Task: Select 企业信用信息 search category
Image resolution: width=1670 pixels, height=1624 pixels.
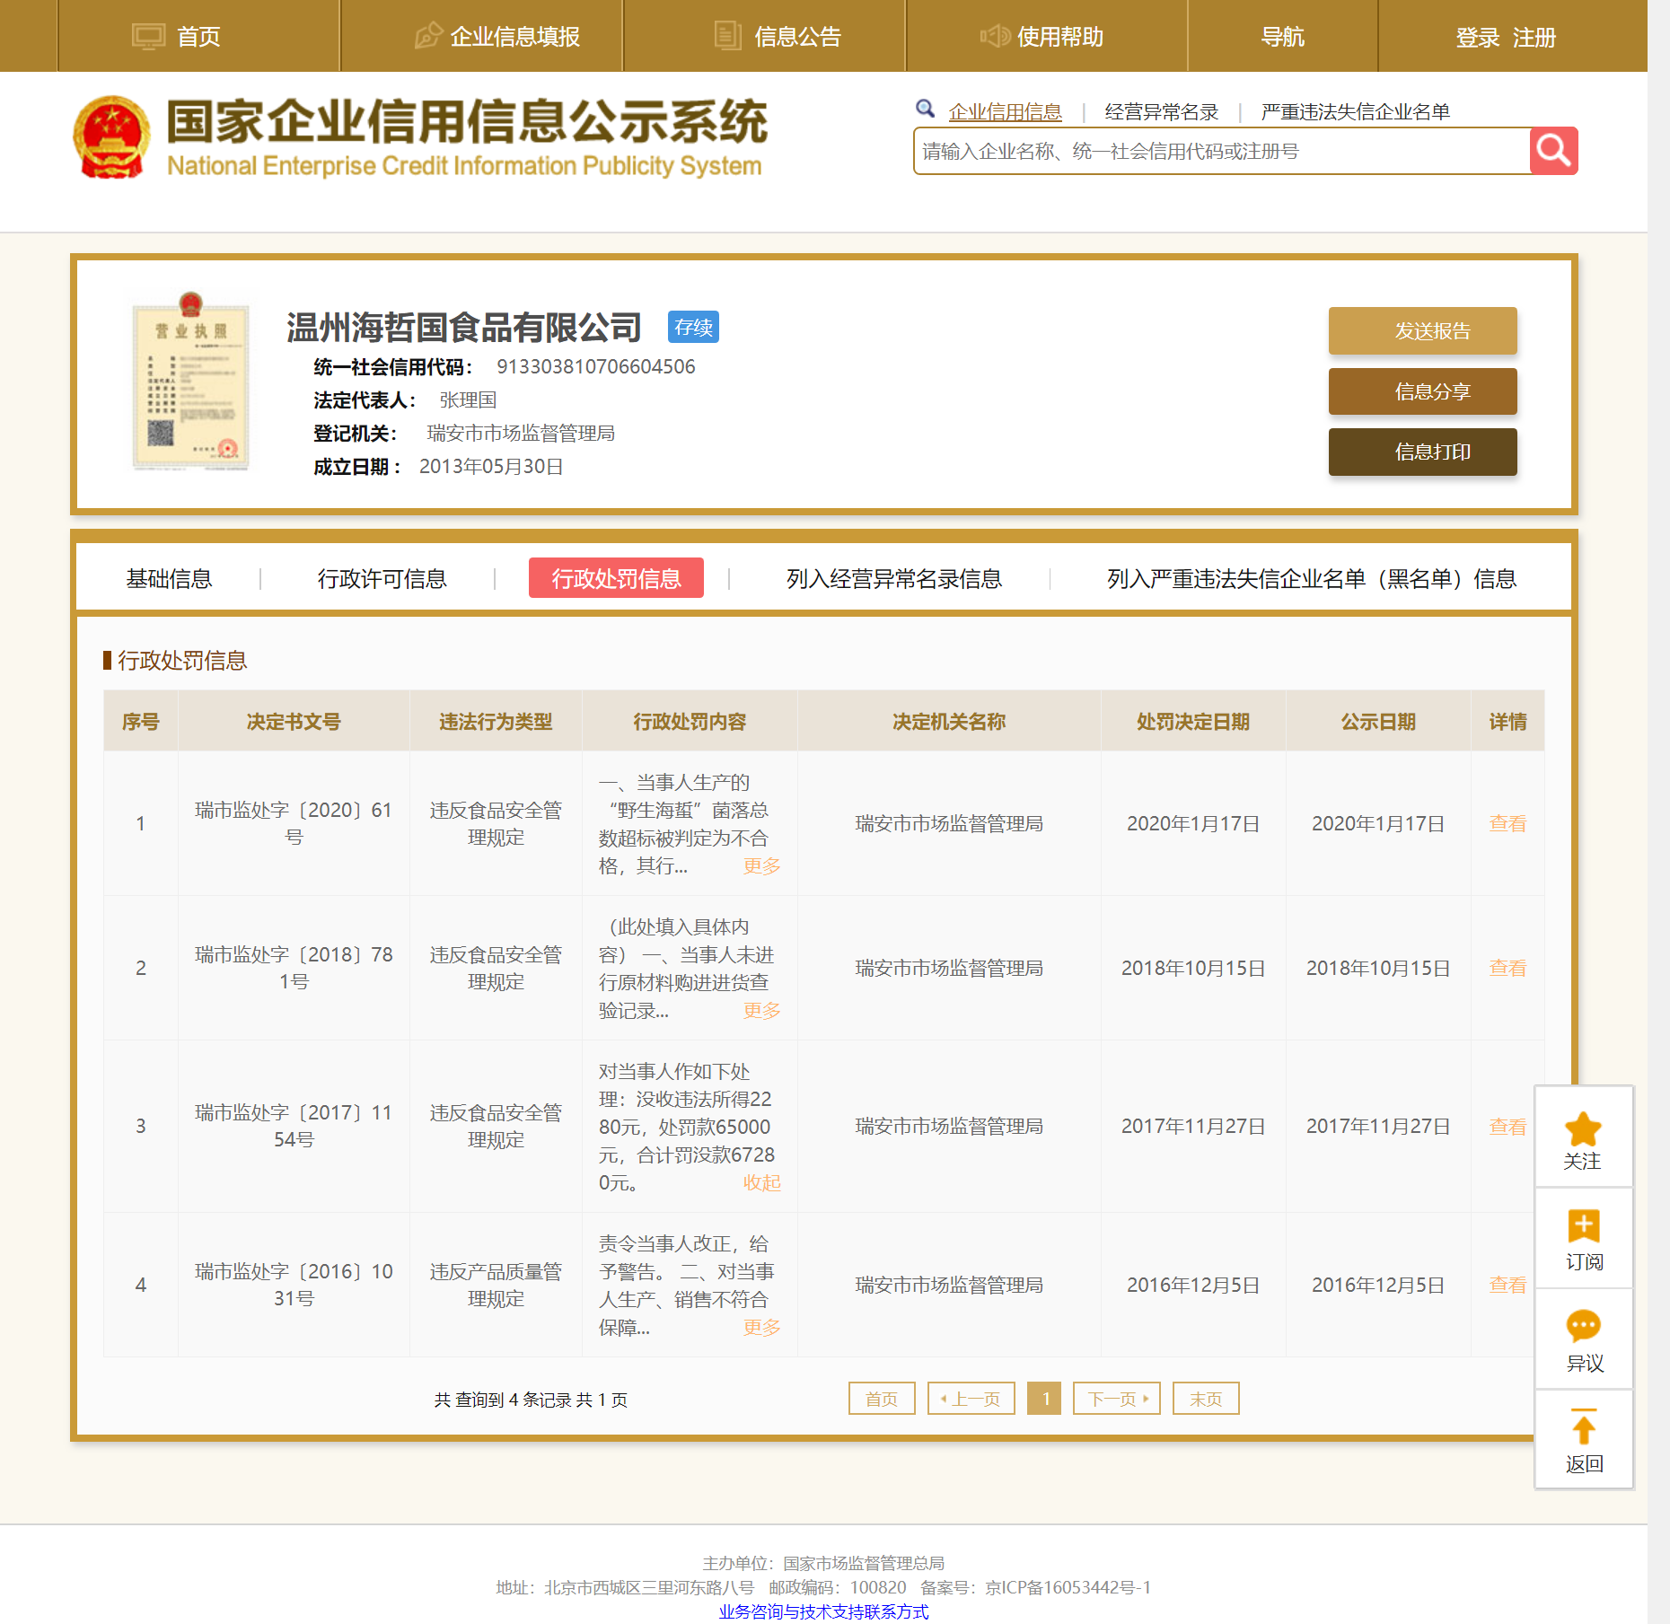Action: [x=1005, y=112]
